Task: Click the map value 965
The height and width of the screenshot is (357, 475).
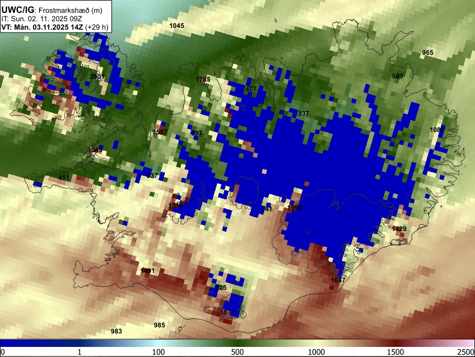Action: tap(427, 53)
